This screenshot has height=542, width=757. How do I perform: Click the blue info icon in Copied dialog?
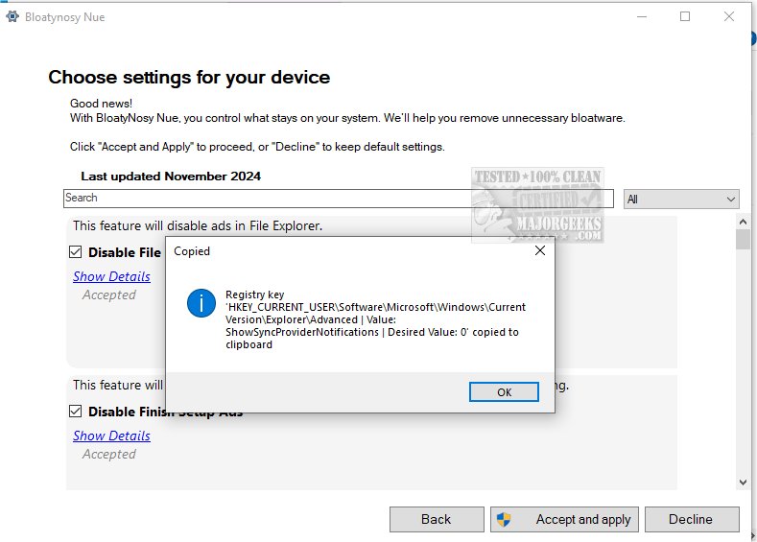pos(201,304)
